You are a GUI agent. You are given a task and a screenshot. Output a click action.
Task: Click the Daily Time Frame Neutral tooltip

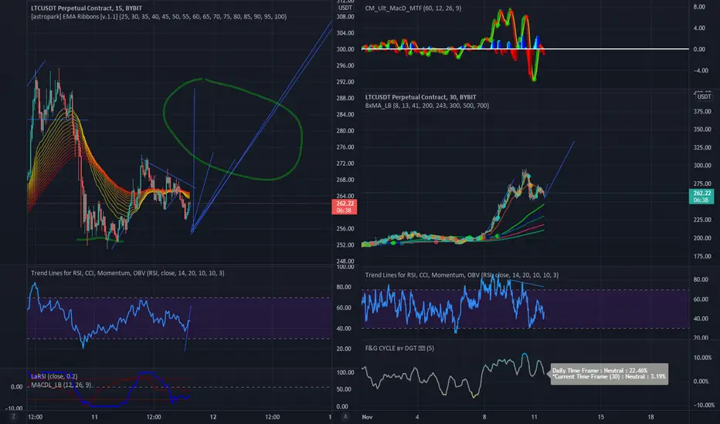(x=609, y=374)
